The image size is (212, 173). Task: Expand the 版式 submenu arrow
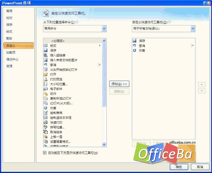point(100,46)
